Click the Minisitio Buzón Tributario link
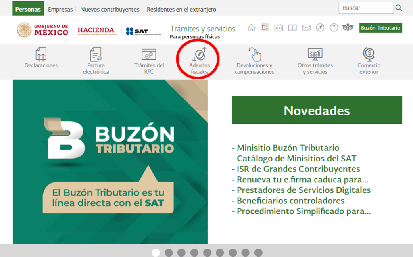Screen dimensions: 413x257 coord(287,148)
